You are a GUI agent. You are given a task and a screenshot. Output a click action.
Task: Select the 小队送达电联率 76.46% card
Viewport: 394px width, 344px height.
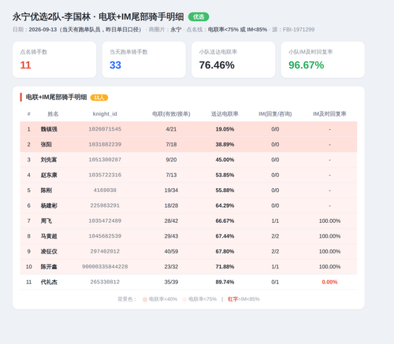(233, 60)
